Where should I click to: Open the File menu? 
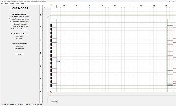pos(2,4)
